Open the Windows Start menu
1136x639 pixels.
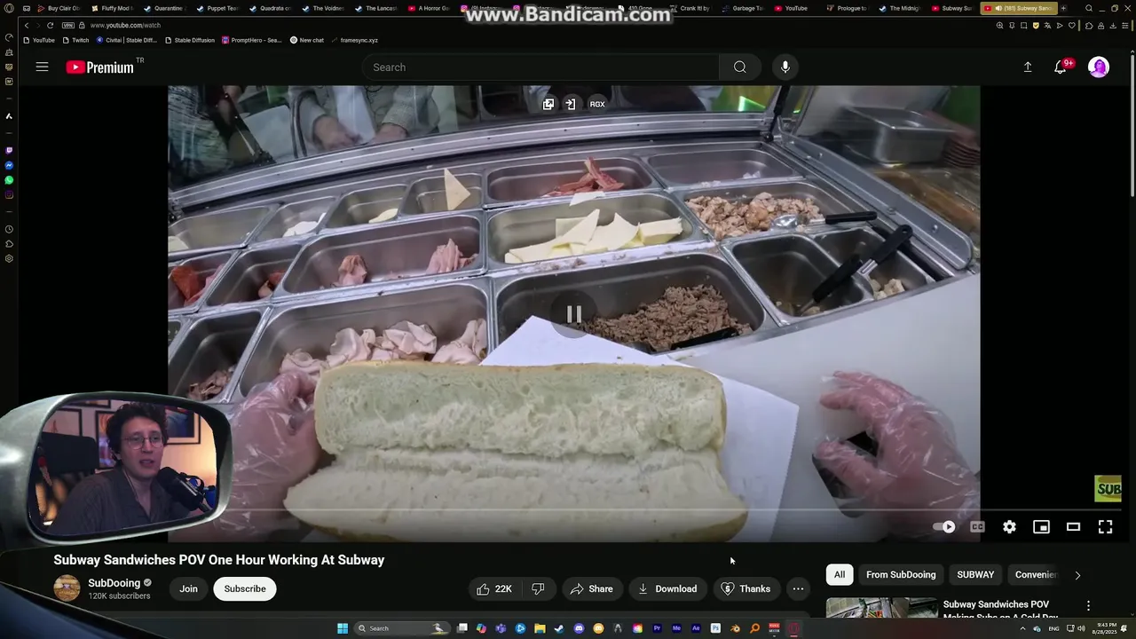[x=343, y=628]
